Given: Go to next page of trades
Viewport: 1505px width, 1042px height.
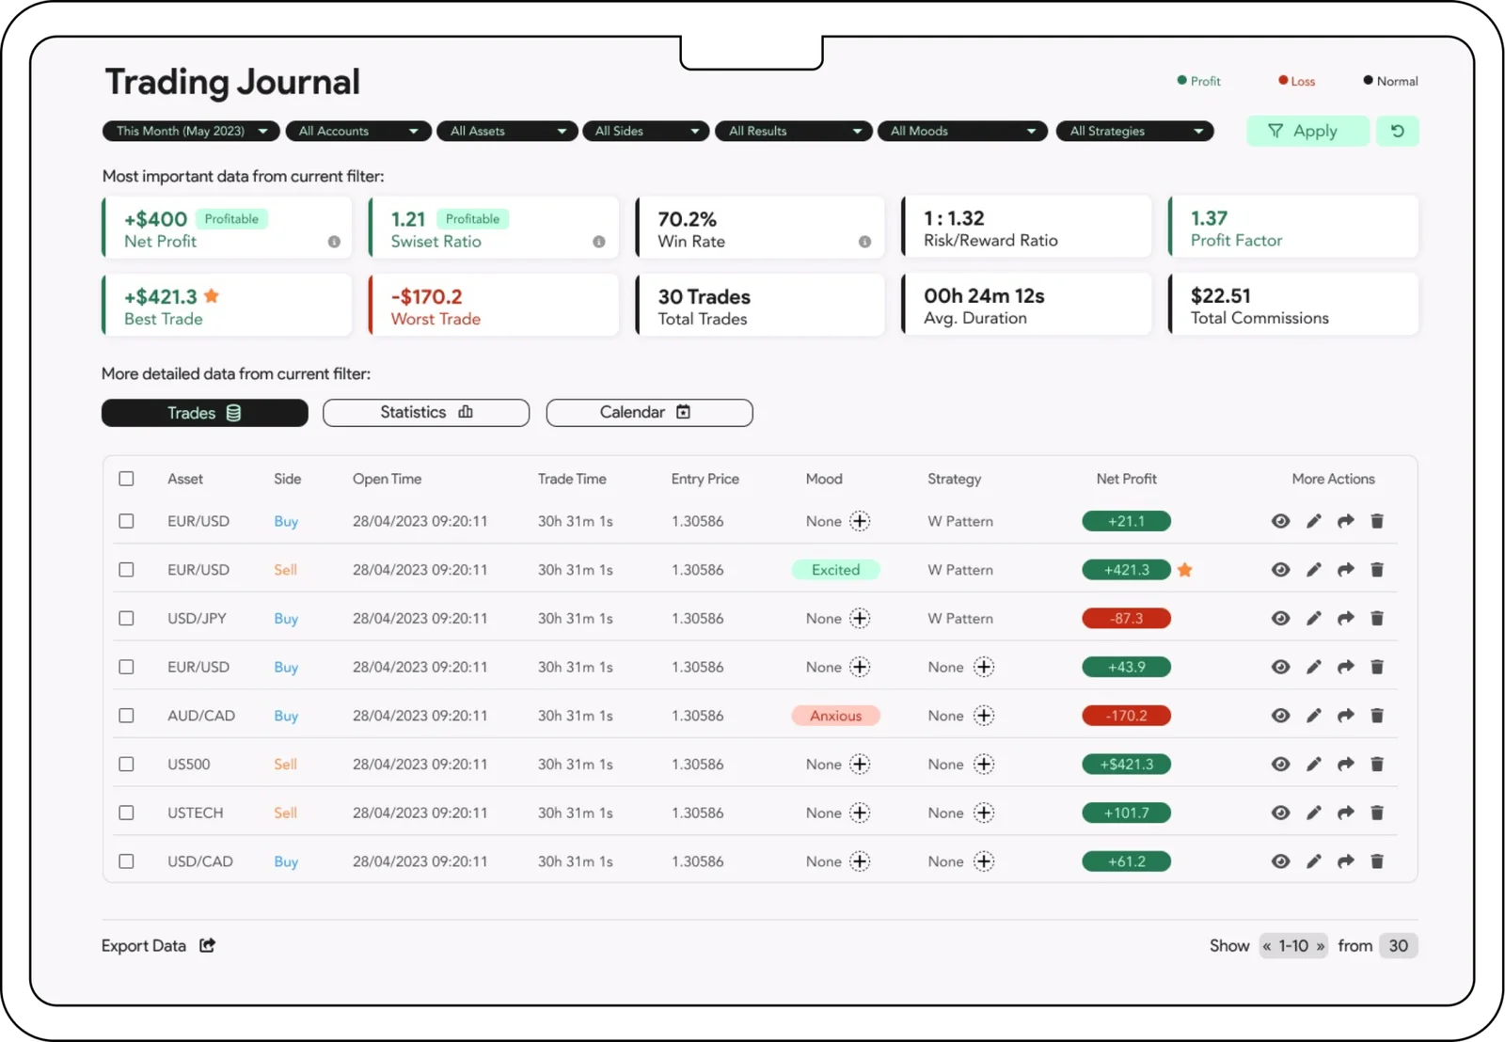Looking at the screenshot, I should click(x=1320, y=946).
